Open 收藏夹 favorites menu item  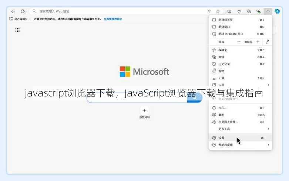241,50
